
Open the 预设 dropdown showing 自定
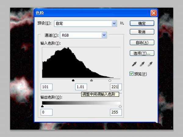(x=85, y=23)
